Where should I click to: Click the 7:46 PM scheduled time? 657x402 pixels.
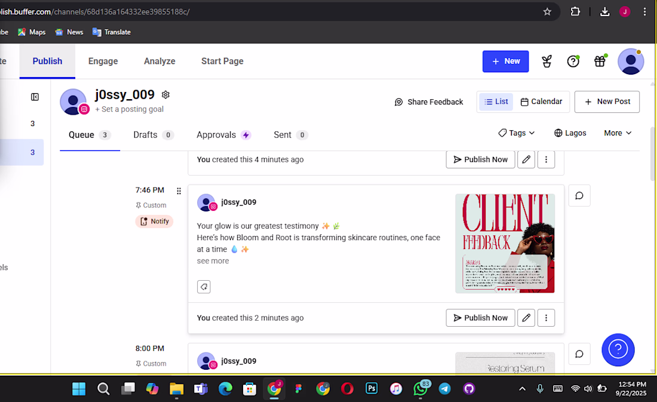point(149,190)
